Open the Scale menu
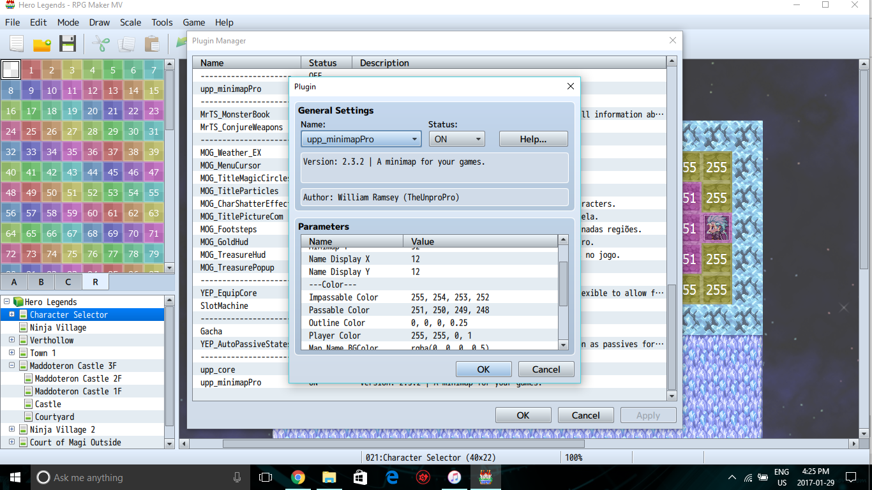Image resolution: width=872 pixels, height=490 pixels. pyautogui.click(x=131, y=22)
